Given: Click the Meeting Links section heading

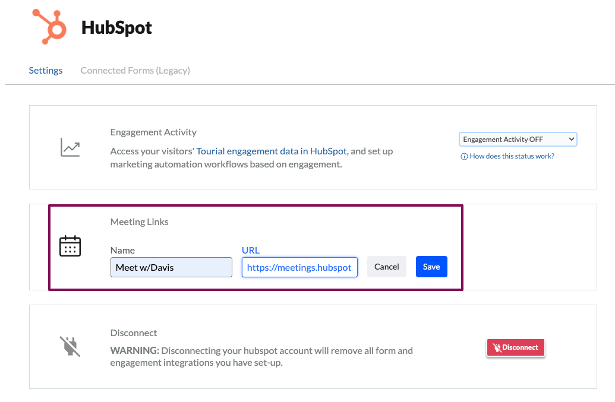Looking at the screenshot, I should coord(139,221).
